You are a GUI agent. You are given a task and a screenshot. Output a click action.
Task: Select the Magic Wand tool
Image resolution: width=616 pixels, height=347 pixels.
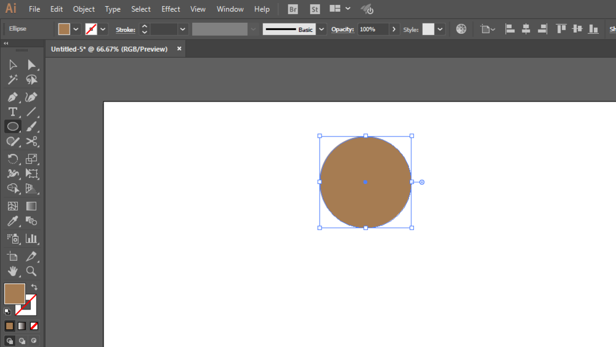tap(12, 80)
